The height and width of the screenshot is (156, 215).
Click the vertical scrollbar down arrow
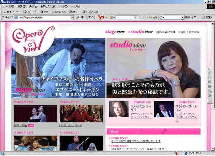tap(213, 149)
